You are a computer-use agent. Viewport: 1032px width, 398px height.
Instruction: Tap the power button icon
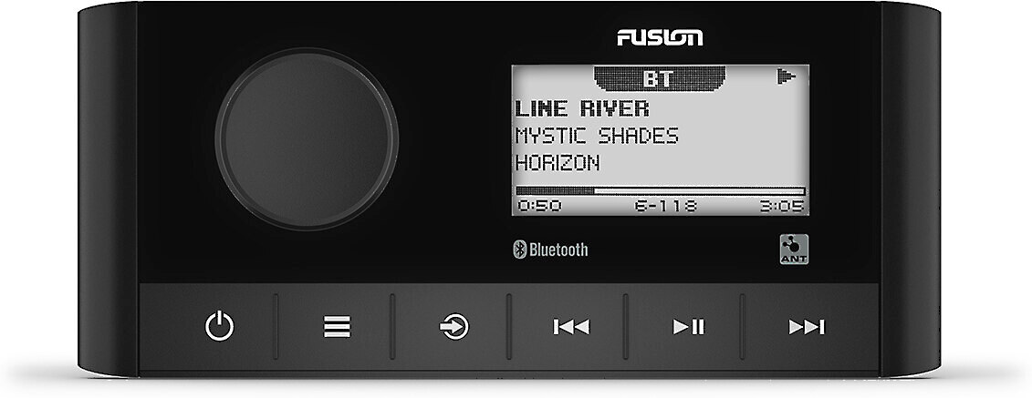click(x=219, y=326)
